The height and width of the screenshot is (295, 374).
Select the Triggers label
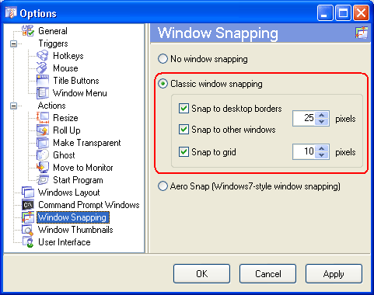53,43
